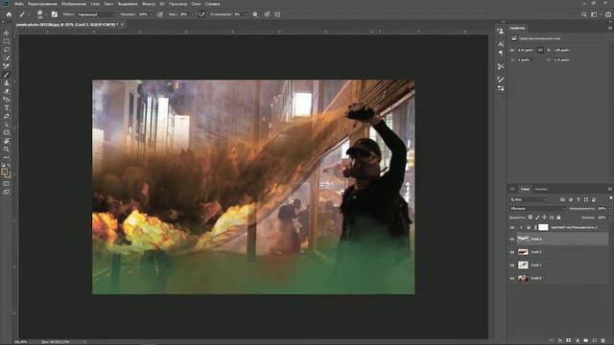Toggle Quick Mask mode

pyautogui.click(x=7, y=183)
